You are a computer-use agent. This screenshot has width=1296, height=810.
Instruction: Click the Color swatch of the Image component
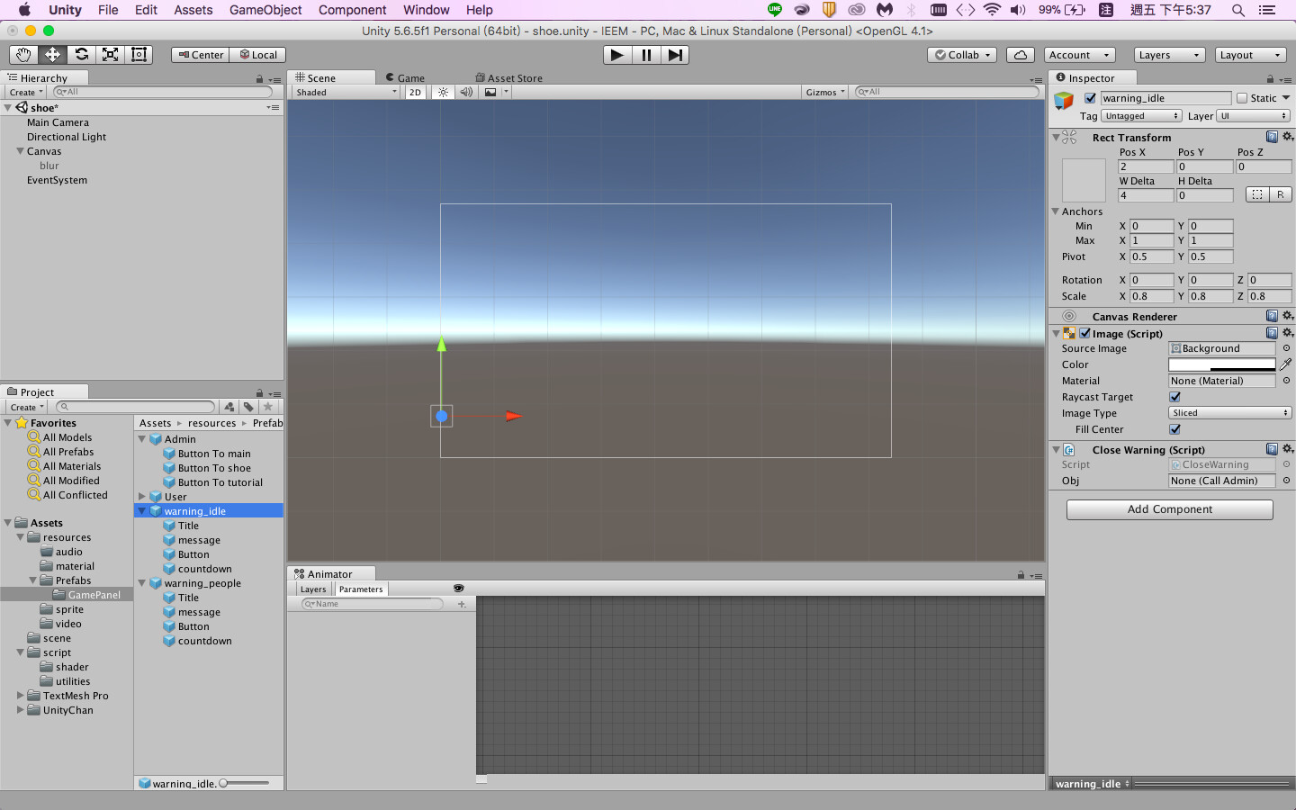point(1221,364)
